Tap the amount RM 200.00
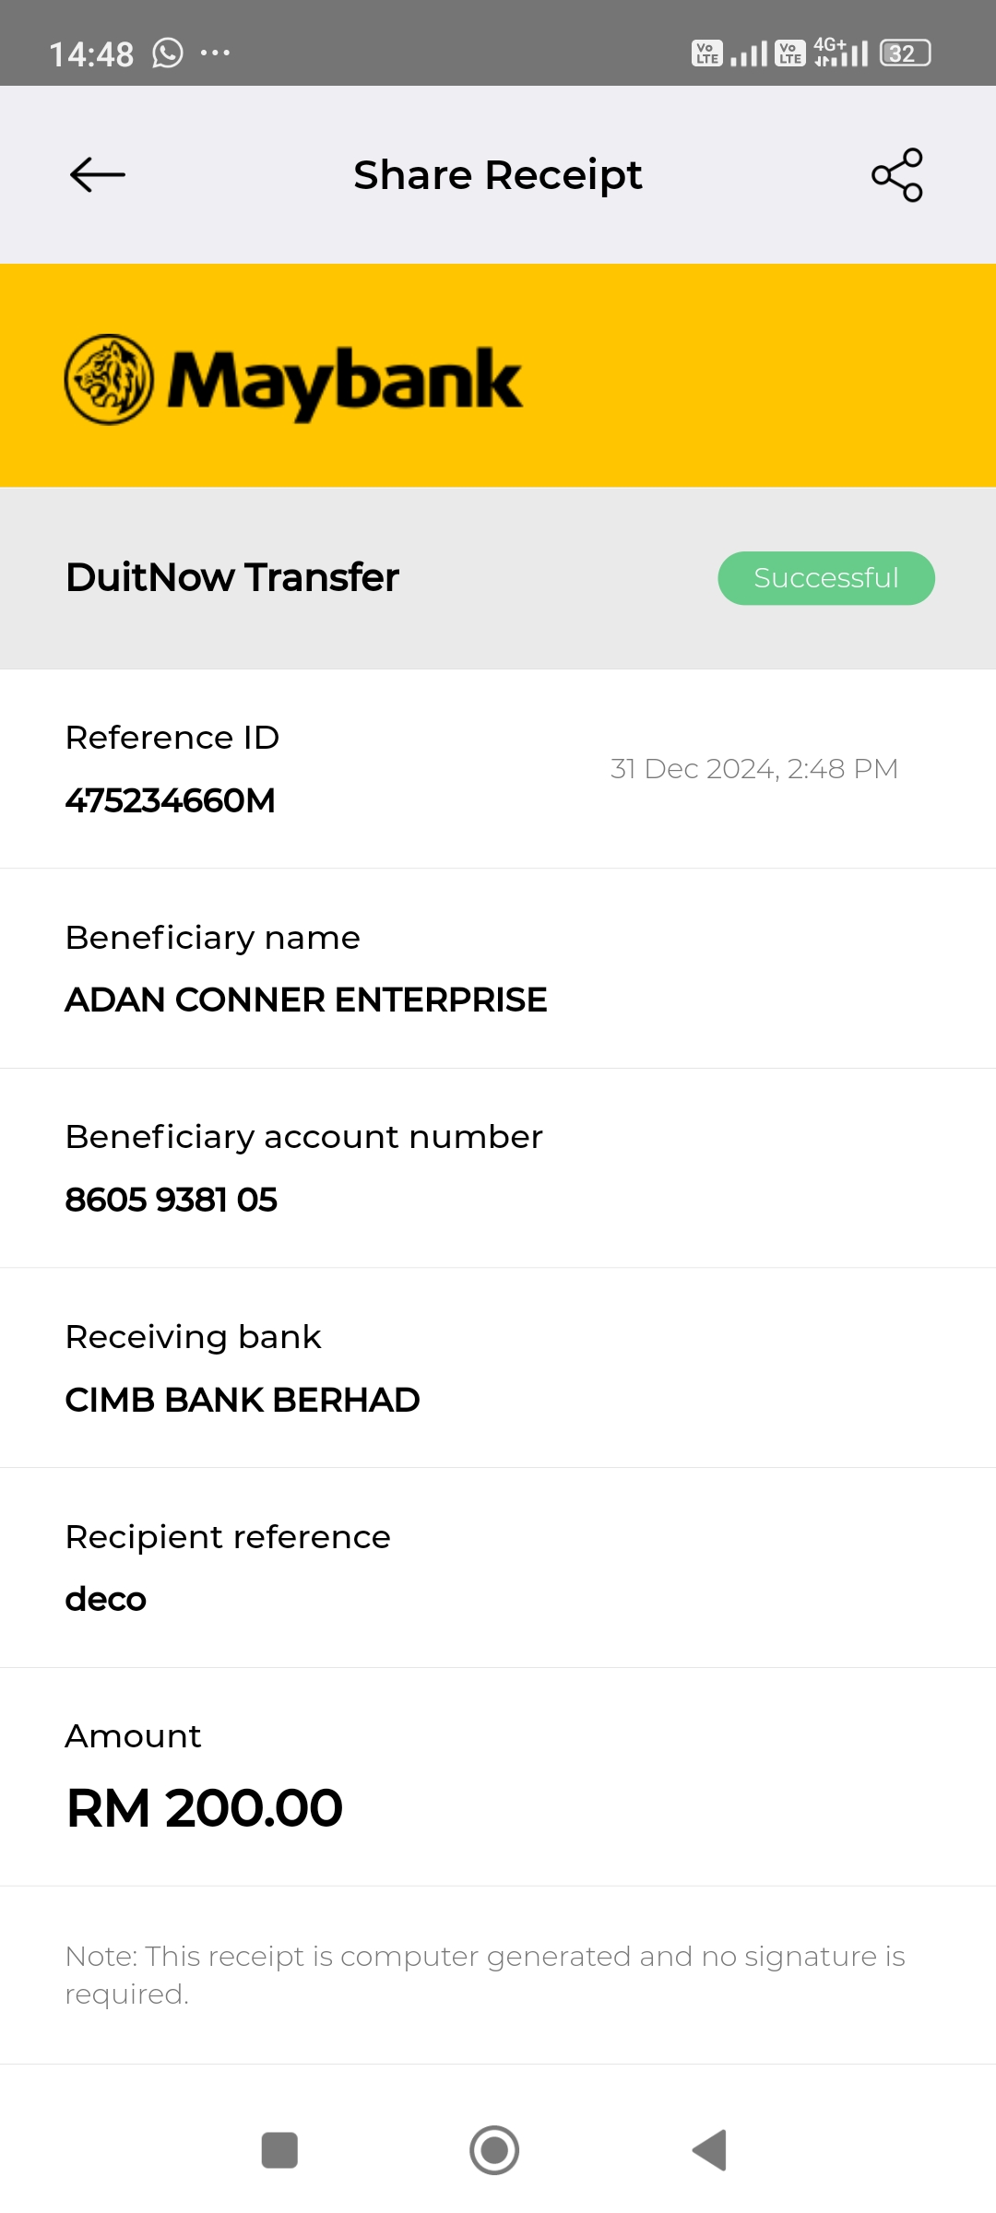The height and width of the screenshot is (2213, 996). tap(205, 1807)
